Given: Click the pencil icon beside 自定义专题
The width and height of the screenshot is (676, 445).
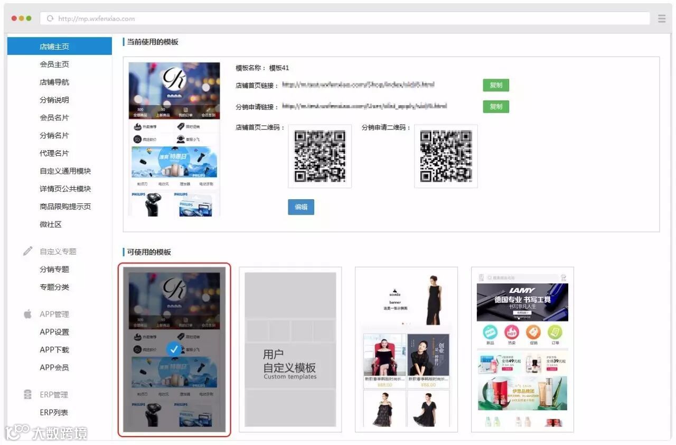Looking at the screenshot, I should click(28, 251).
